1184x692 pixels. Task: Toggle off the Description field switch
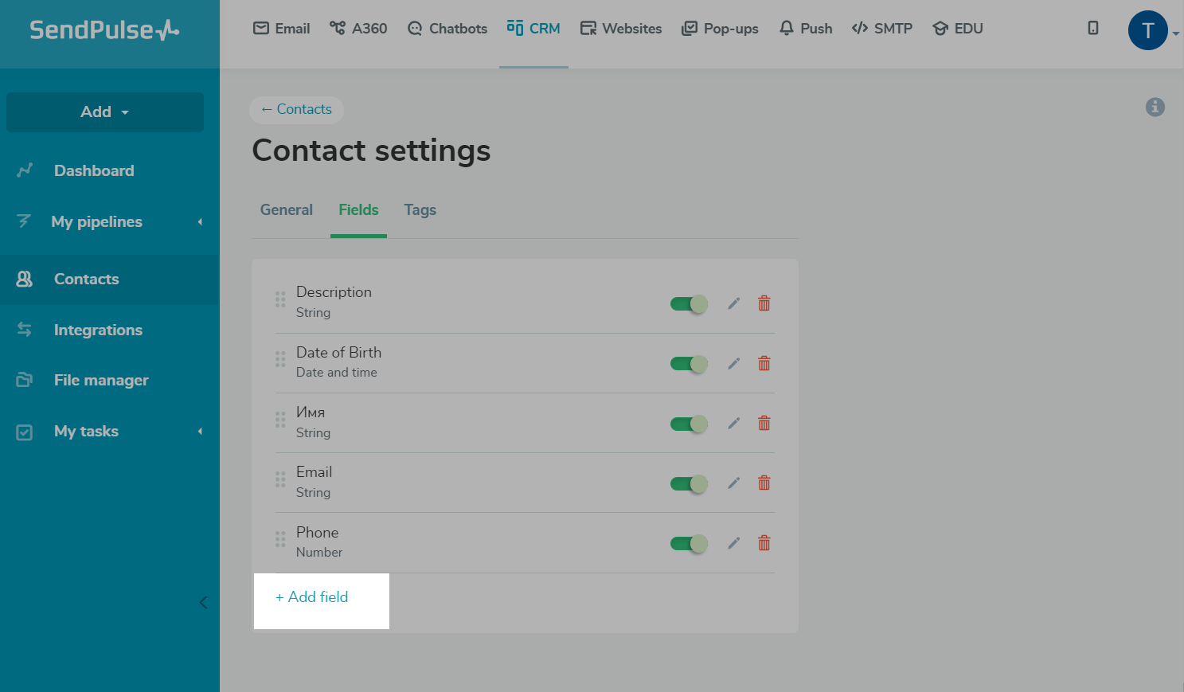click(689, 304)
